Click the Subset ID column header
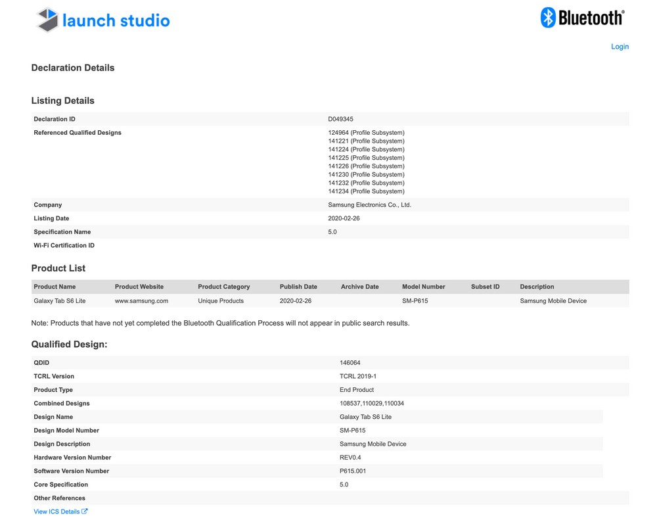657x524 pixels. [x=486, y=287]
